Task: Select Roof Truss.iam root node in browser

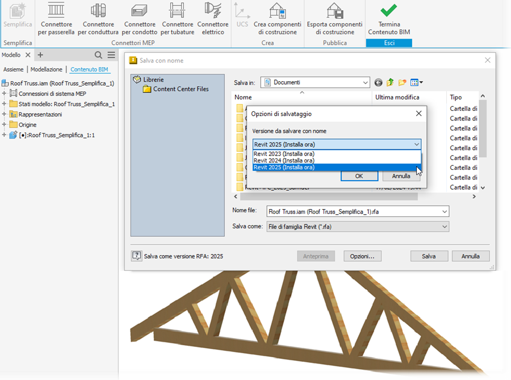Action: click(x=58, y=83)
